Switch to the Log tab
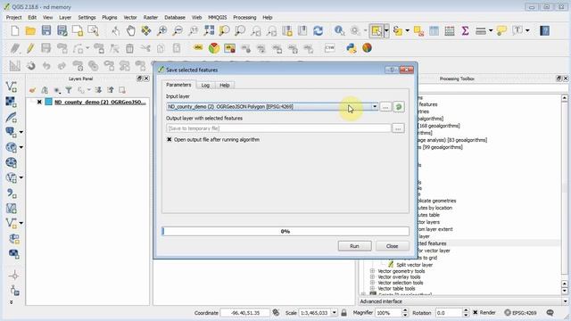Screen dimensions: 571x321 [205, 86]
